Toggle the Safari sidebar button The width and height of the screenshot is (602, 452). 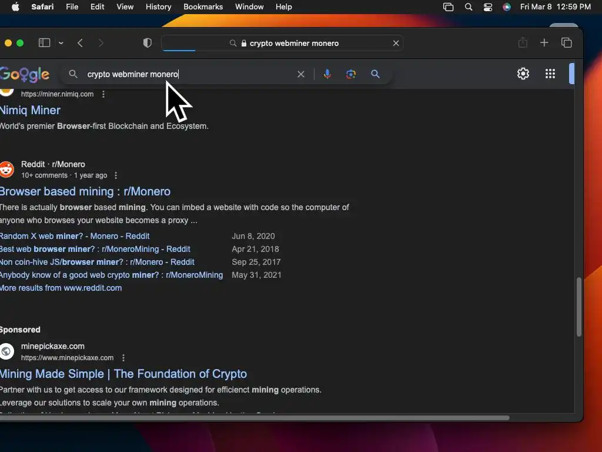click(x=45, y=42)
